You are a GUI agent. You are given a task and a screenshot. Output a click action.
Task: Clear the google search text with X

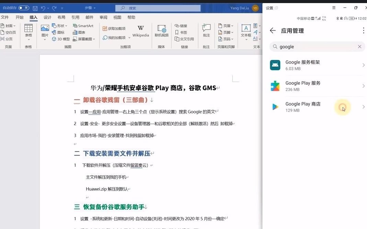[x=360, y=46]
